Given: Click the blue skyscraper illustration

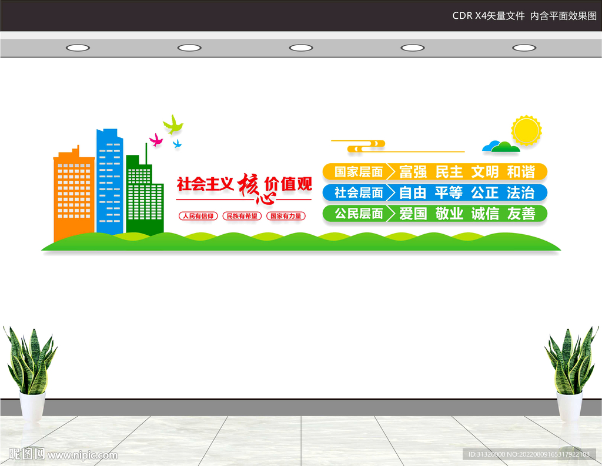Looking at the screenshot, I should (x=110, y=182).
